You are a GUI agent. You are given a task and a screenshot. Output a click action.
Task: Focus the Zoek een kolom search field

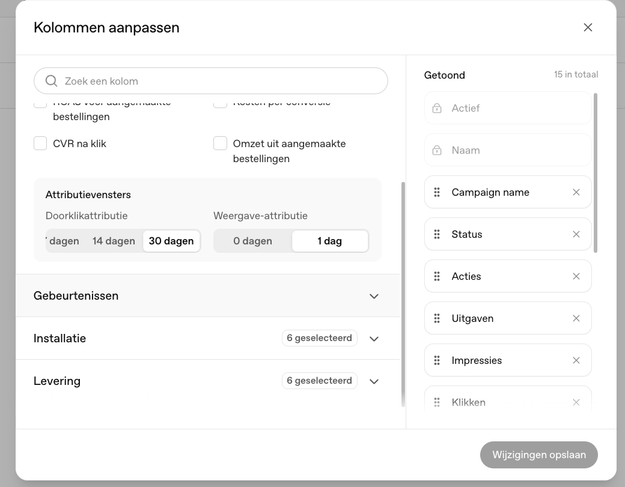211,81
